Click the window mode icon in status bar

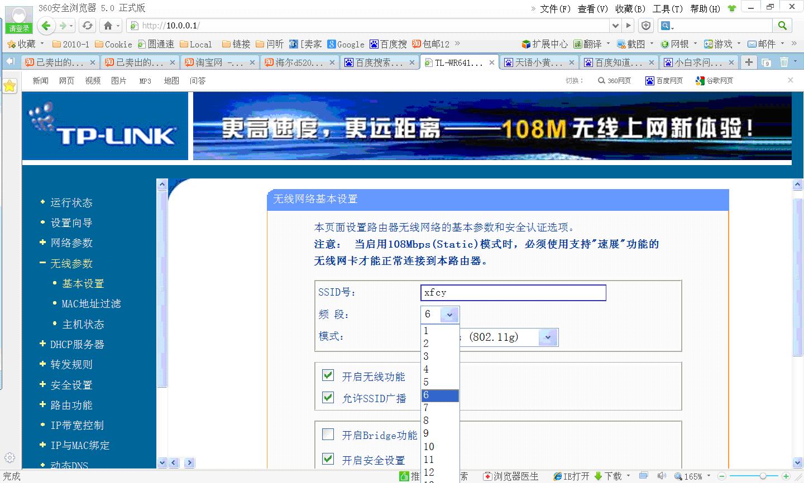(644, 476)
